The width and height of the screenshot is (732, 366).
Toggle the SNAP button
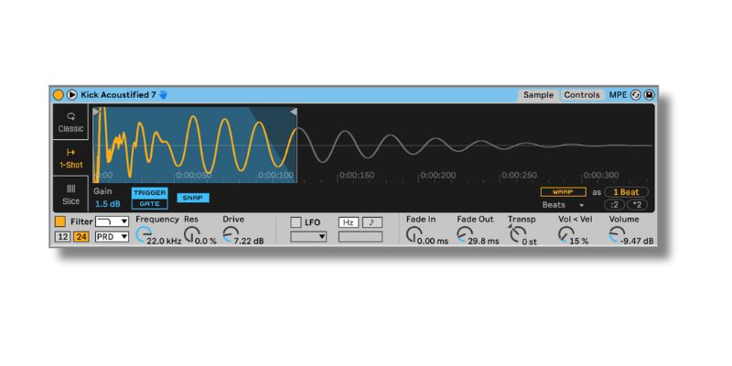(193, 198)
